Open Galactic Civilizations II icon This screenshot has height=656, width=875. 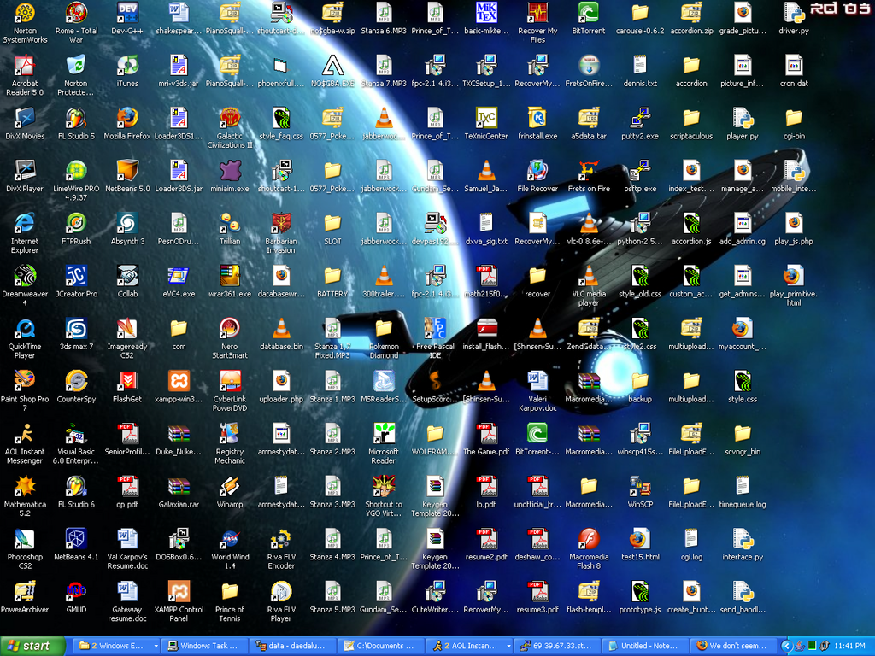pyautogui.click(x=230, y=128)
